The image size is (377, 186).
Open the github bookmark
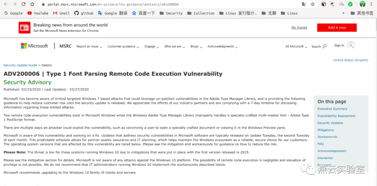coord(84,13)
